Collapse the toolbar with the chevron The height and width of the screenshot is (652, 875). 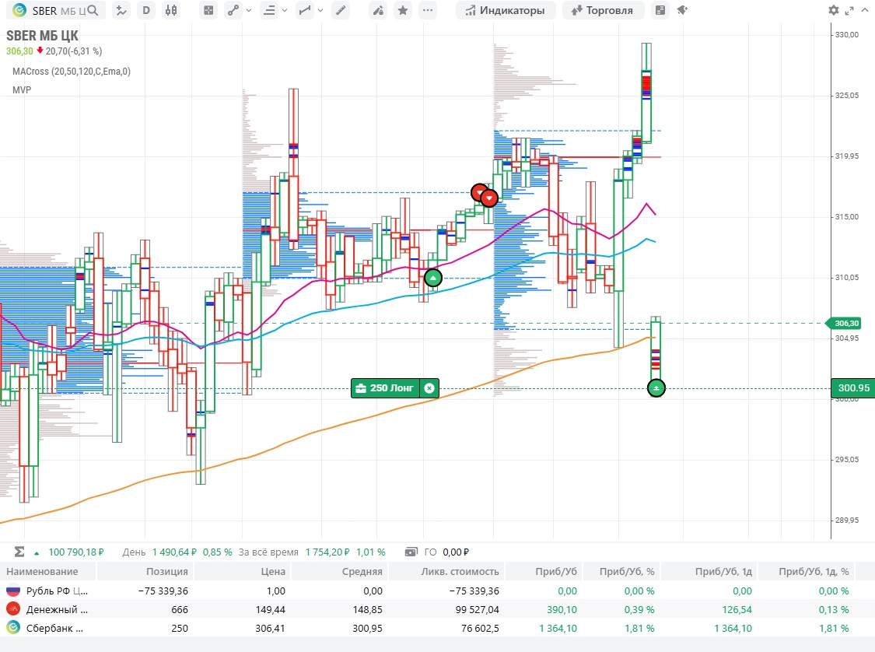pos(865,10)
